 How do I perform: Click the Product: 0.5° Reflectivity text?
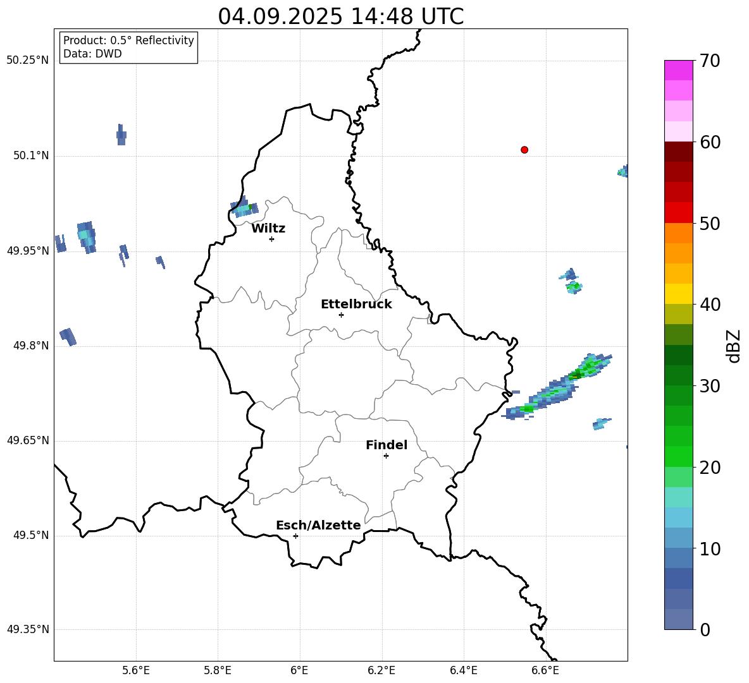(x=128, y=40)
